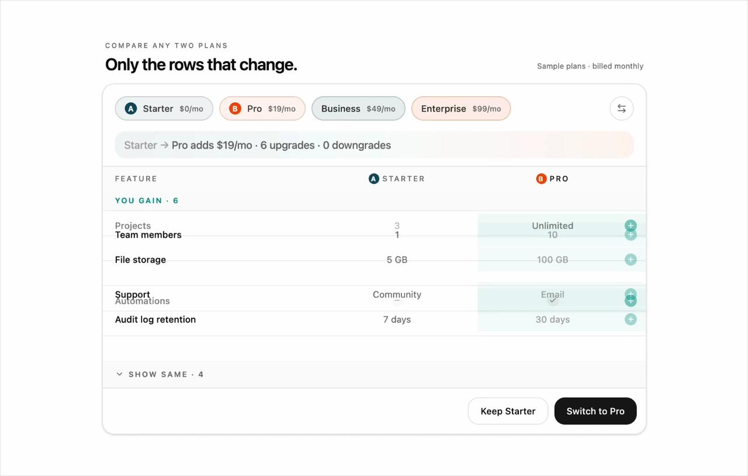Image resolution: width=748 pixels, height=476 pixels.
Task: Click the PRO column header
Action: pyautogui.click(x=552, y=179)
